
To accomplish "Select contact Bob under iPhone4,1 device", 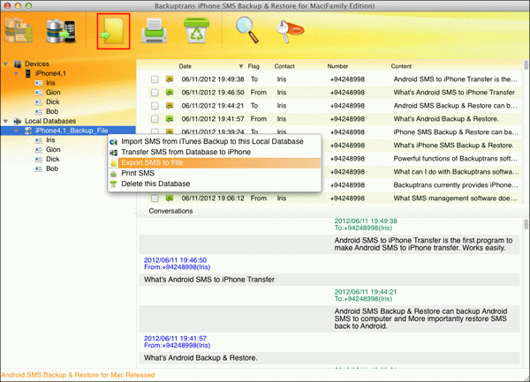I will (x=52, y=111).
